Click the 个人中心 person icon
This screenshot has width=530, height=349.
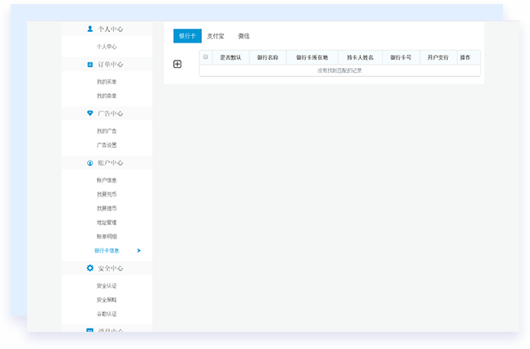click(x=90, y=29)
